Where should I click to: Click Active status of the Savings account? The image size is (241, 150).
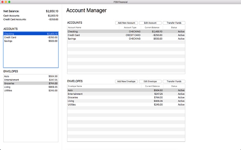(181, 39)
